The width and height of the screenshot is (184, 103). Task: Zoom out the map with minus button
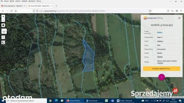click(3, 20)
